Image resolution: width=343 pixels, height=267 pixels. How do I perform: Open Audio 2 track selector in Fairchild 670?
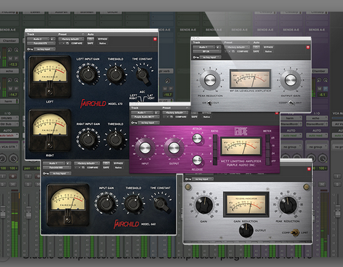[39, 39]
